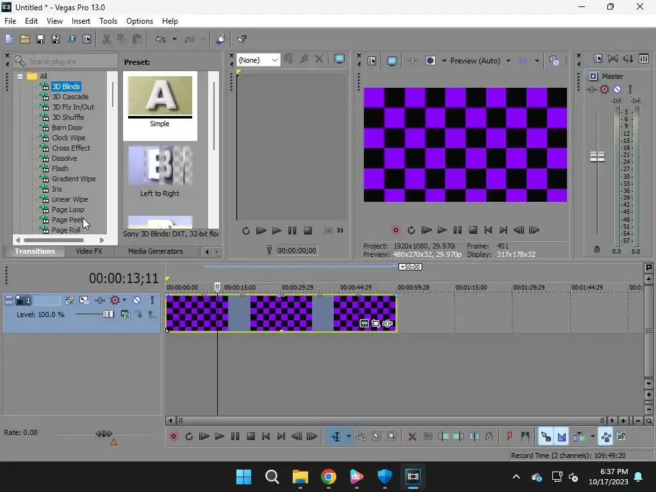The height and width of the screenshot is (492, 656).
Task: Select the Zoom Edit tool
Action: pos(391,436)
